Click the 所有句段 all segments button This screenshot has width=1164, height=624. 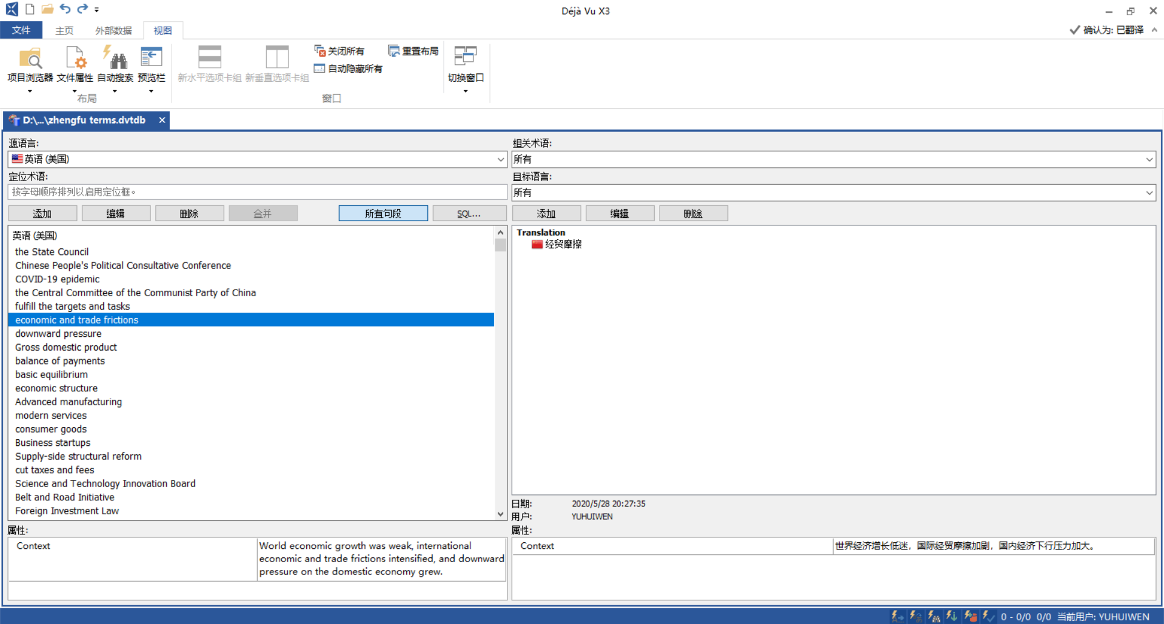(383, 213)
